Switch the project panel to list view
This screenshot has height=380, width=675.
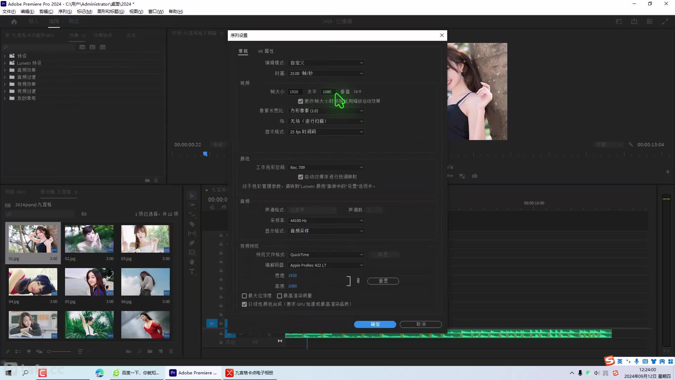[18, 351]
